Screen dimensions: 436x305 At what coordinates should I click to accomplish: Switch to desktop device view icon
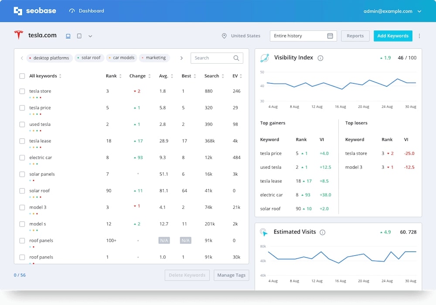click(x=68, y=36)
